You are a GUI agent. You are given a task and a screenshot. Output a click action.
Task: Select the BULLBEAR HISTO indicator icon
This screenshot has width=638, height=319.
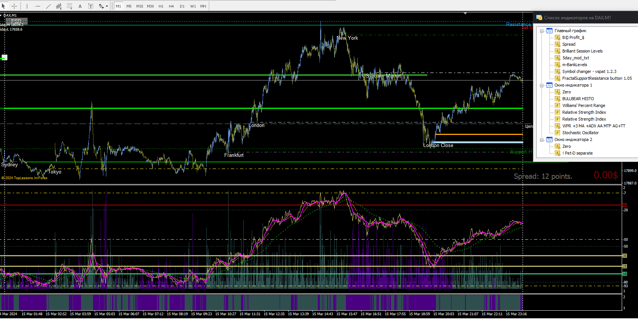click(x=557, y=99)
